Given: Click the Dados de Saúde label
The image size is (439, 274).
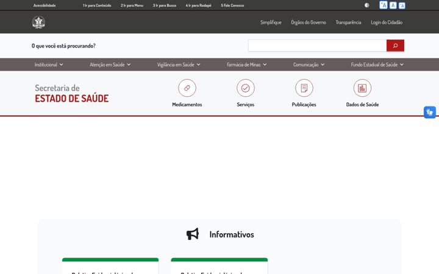Looking at the screenshot, I should (x=362, y=104).
